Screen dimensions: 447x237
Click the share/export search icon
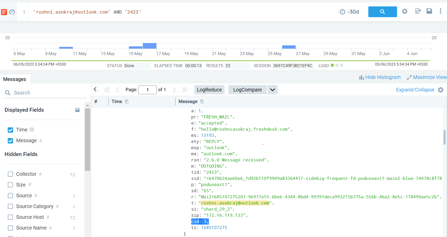[418, 11]
